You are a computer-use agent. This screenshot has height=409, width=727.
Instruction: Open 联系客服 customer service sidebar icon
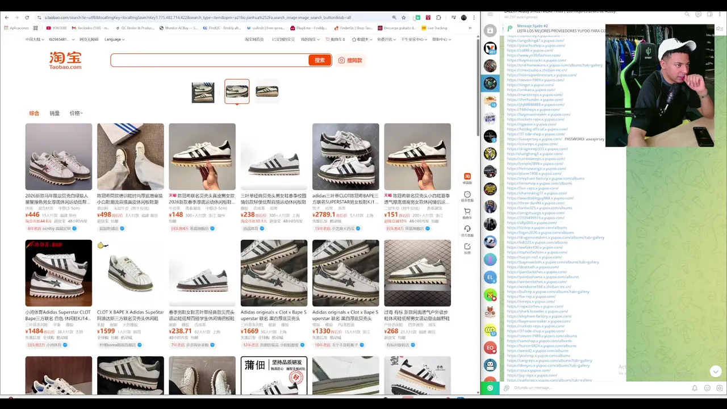[467, 197]
